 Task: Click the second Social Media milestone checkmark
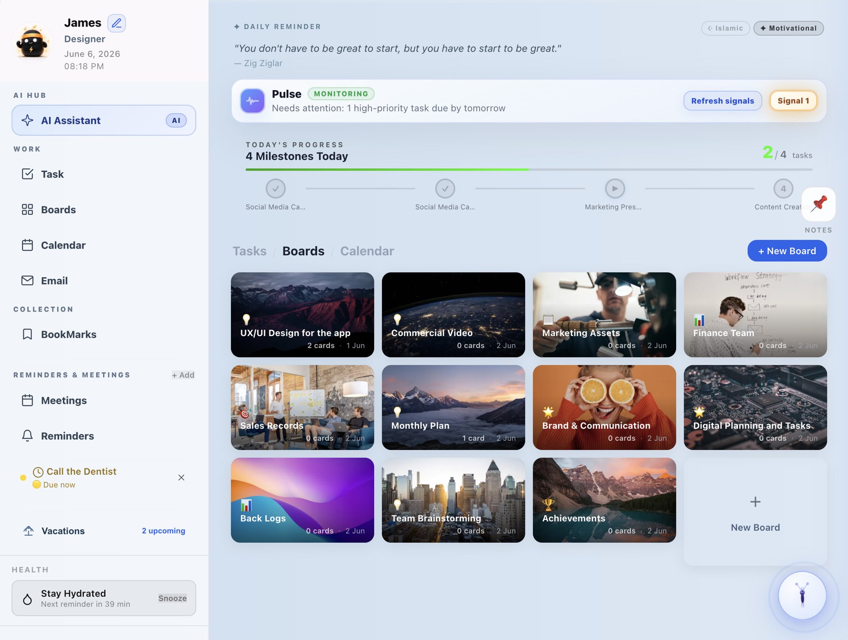pyautogui.click(x=445, y=189)
